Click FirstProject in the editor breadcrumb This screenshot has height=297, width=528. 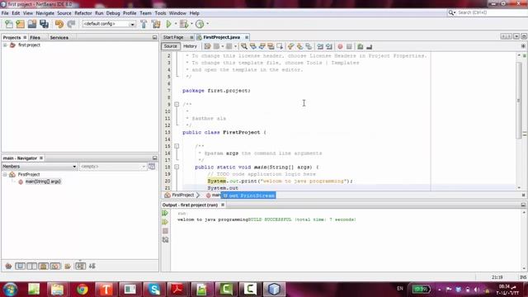tap(183, 195)
